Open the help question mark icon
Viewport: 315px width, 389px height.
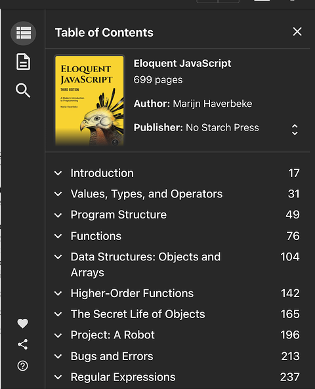tap(22, 365)
